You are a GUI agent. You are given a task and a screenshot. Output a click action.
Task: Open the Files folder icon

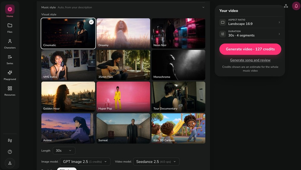coord(10,25)
